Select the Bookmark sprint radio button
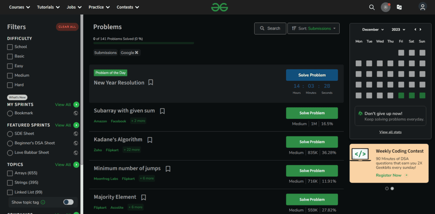This screenshot has width=435, height=214. 10,113
